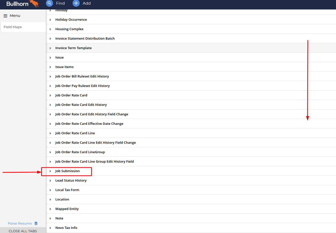This screenshot has height=233, width=336.
Task: Select the Job Submission entity text
Action: tap(67, 171)
